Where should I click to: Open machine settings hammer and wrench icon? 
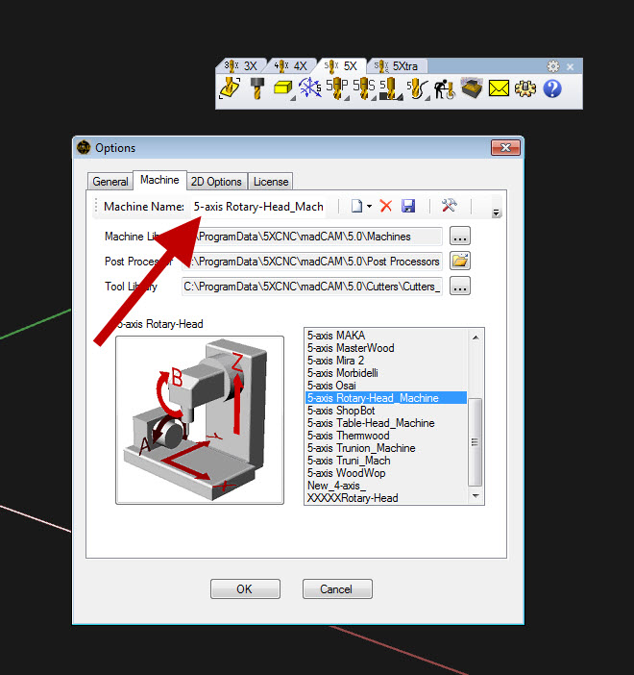449,206
